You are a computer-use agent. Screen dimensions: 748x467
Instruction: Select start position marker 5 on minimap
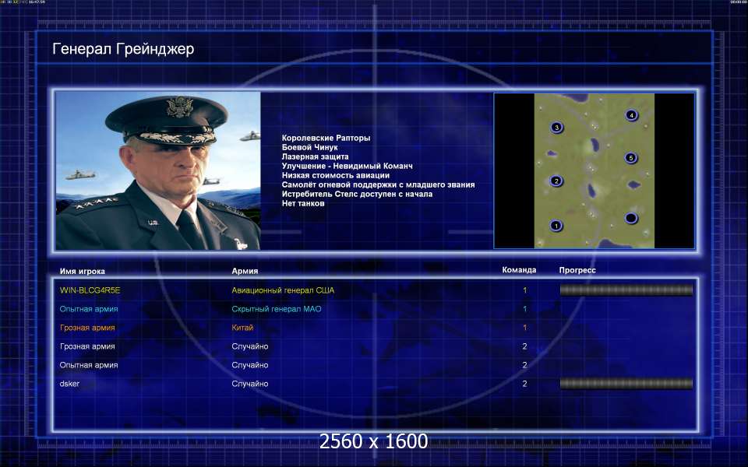631,158
